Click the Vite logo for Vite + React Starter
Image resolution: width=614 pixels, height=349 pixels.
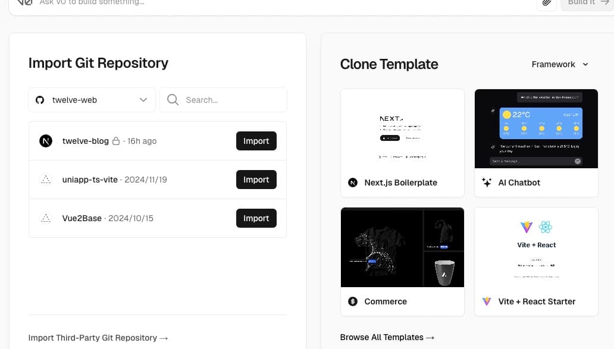487,301
